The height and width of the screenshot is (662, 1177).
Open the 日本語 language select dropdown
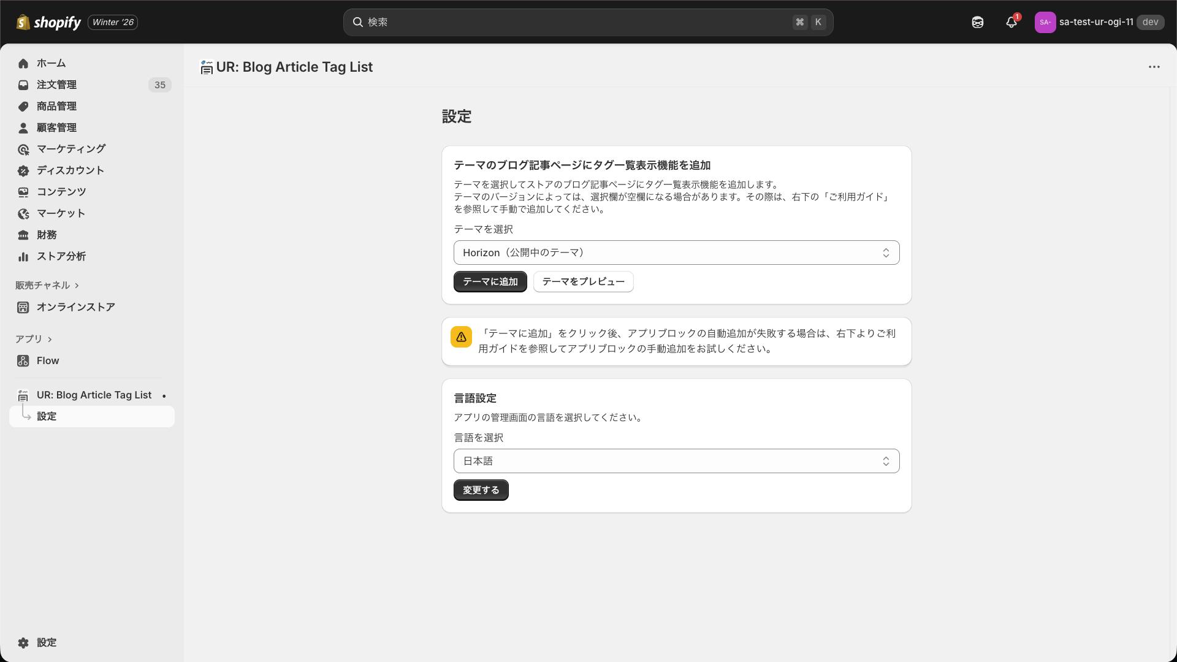point(676,461)
